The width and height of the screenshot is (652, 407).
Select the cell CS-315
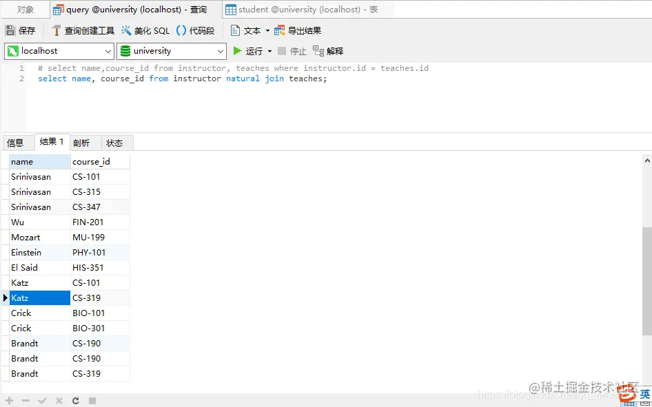click(x=100, y=192)
